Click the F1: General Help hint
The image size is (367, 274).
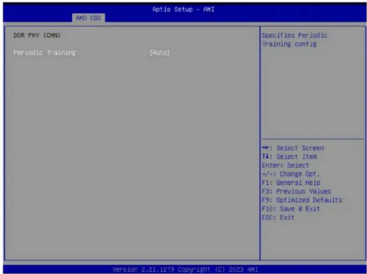click(291, 183)
